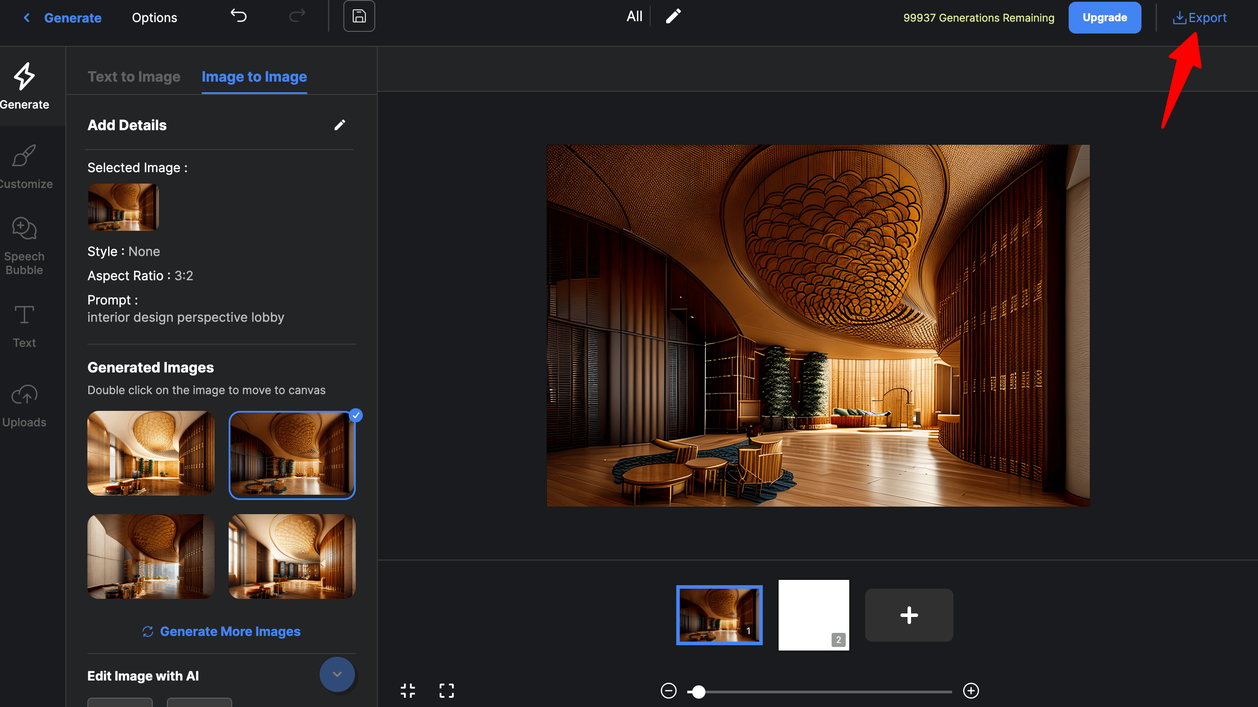Click Style None text
The width and height of the screenshot is (1258, 707).
pos(124,252)
